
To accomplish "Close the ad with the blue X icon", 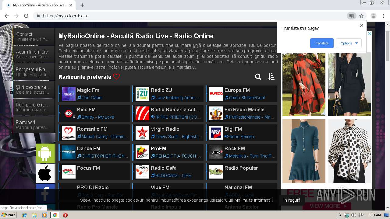I will [x=370, y=33].
